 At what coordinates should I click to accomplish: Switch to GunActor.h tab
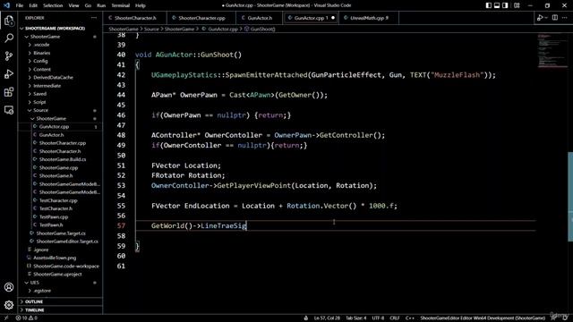click(260, 18)
